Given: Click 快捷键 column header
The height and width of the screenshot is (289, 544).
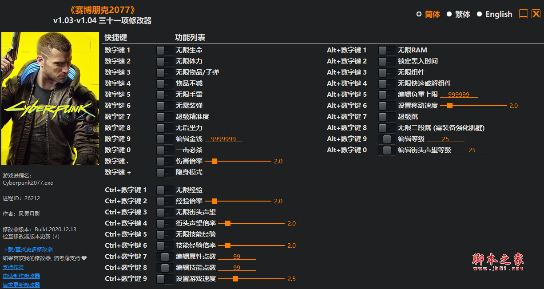Looking at the screenshot, I should point(116,37).
